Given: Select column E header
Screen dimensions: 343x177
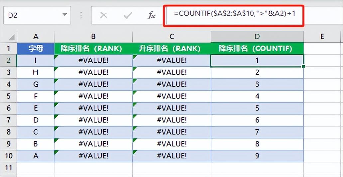Looking at the screenshot, I should (322, 37).
